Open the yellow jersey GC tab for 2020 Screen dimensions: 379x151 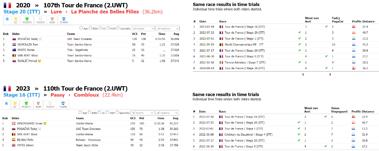pos(15,20)
